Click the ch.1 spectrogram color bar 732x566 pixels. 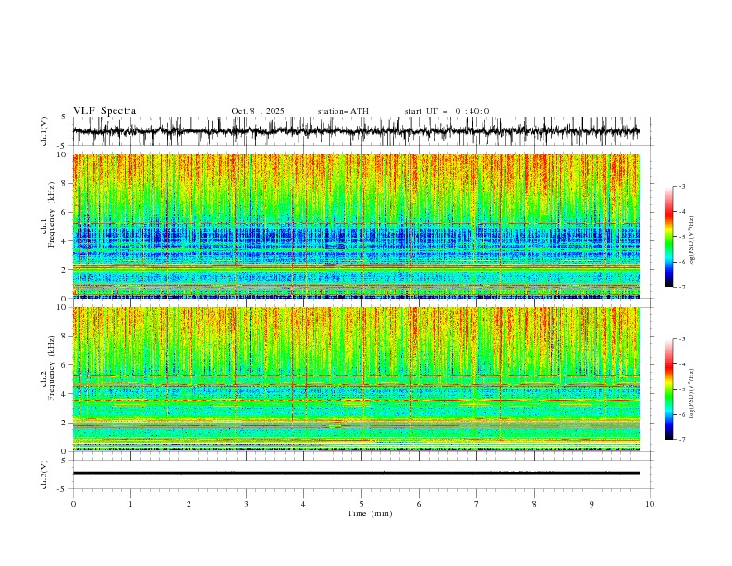(669, 237)
